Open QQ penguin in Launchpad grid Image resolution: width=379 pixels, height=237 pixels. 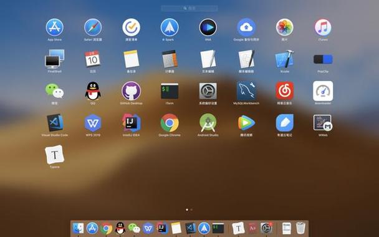coord(93,91)
